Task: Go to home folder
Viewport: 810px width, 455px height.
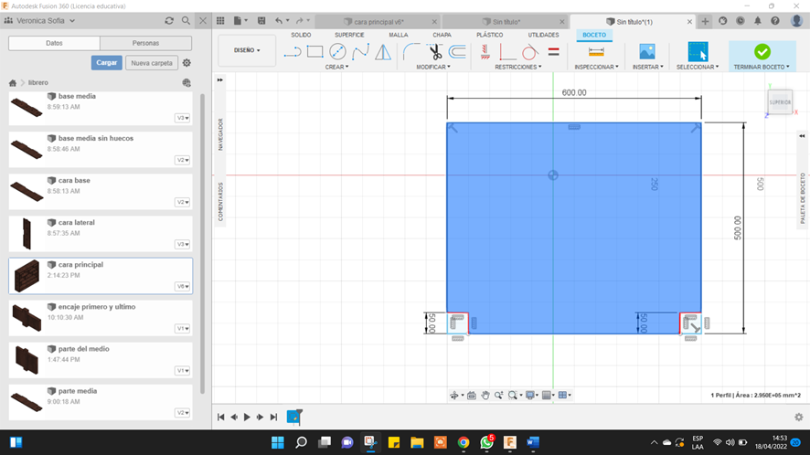Action: click(x=13, y=82)
